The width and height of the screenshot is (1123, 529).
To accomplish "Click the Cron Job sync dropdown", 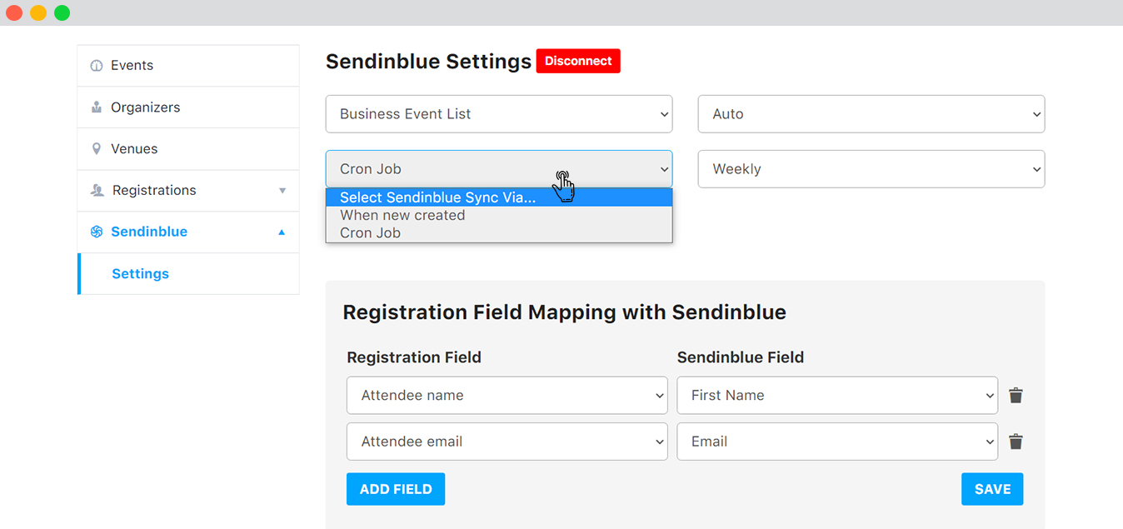I will click(x=499, y=169).
